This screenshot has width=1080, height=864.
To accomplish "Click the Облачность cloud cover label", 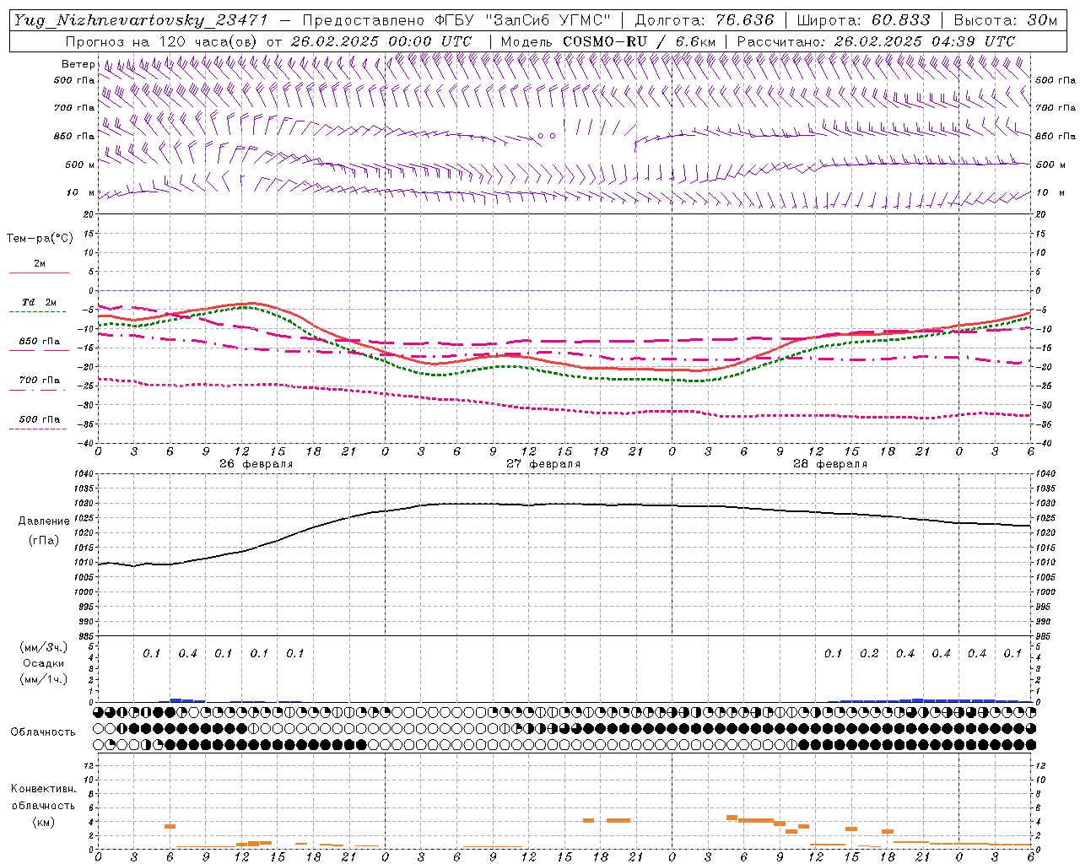I will (43, 732).
